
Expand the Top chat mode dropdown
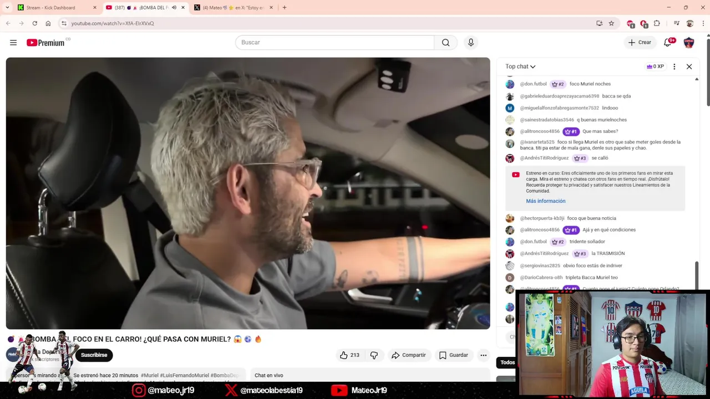[x=520, y=66]
